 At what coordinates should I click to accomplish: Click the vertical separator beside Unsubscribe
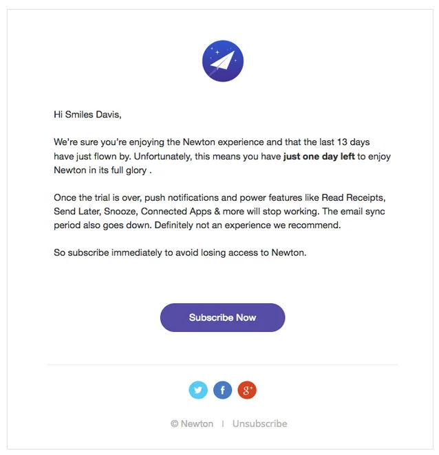223,424
